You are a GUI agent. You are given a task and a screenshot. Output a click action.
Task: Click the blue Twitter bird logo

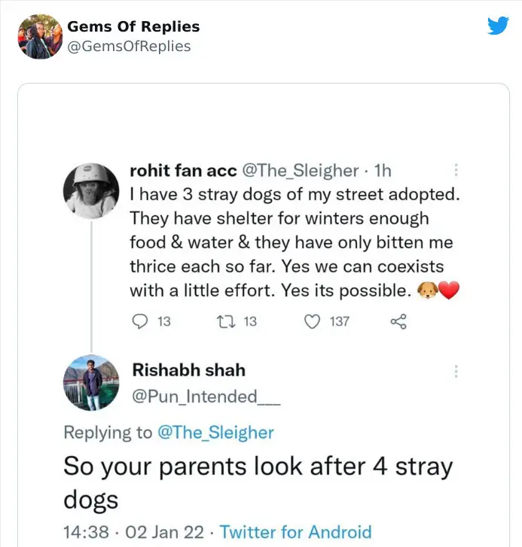(x=498, y=26)
